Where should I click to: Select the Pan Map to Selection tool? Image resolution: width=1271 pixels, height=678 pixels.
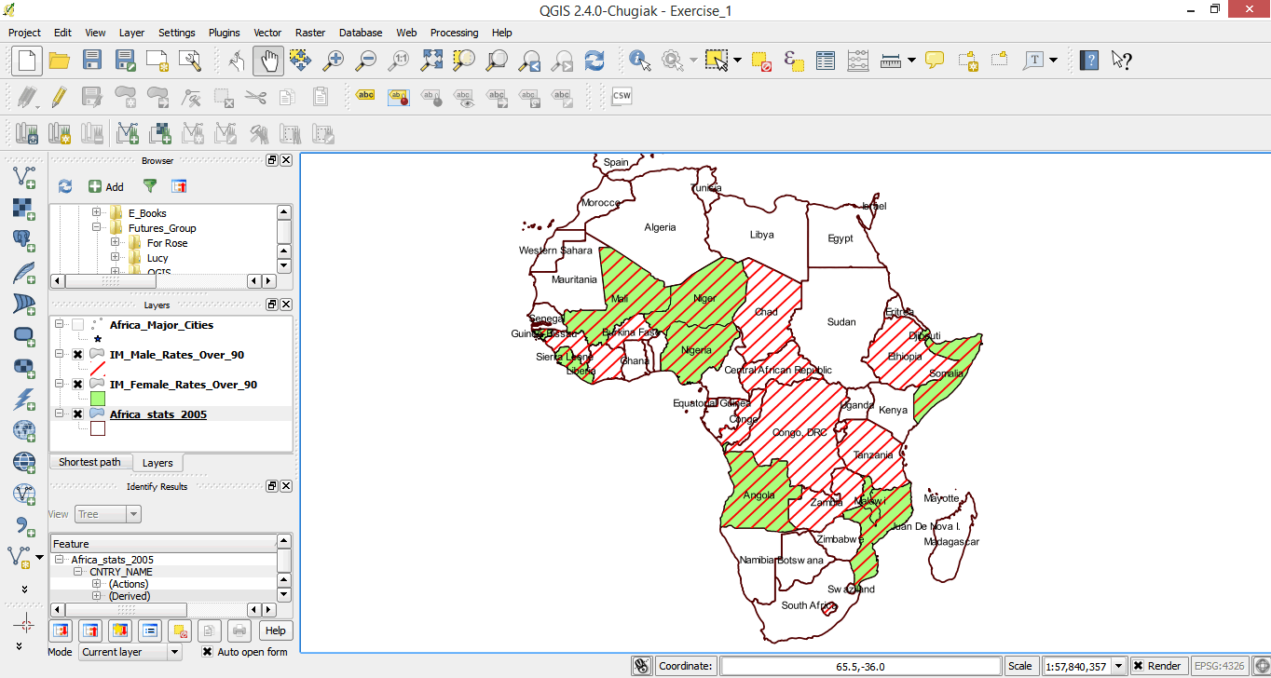tap(300, 61)
